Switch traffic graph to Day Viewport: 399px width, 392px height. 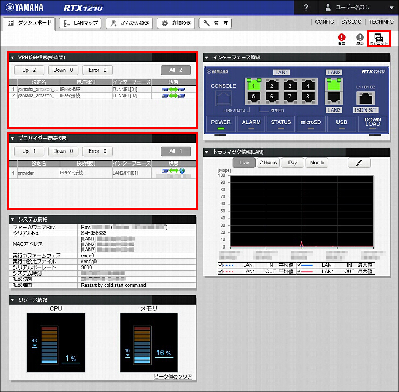pyautogui.click(x=292, y=163)
